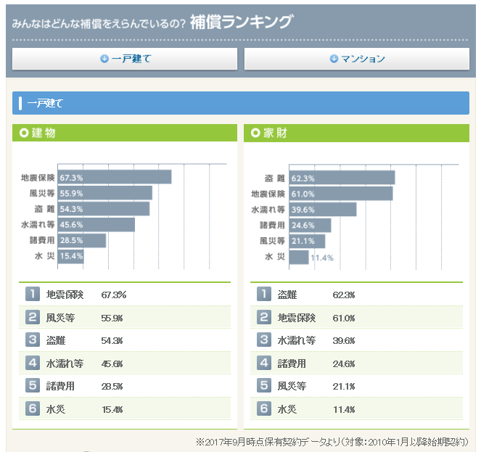
Task: Click the green 建物 panel header
Action: pos(125,133)
